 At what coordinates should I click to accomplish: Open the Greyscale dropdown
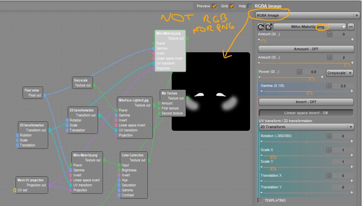pyautogui.click(x=340, y=73)
